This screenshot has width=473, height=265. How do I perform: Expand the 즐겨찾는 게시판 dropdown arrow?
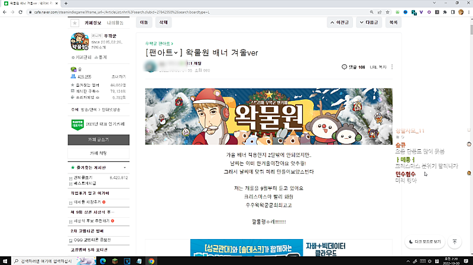pos(125,168)
